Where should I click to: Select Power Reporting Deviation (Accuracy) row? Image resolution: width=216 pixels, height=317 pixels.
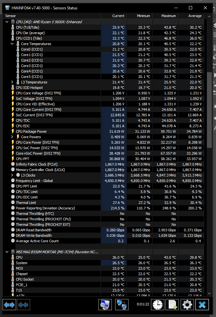[103, 208]
